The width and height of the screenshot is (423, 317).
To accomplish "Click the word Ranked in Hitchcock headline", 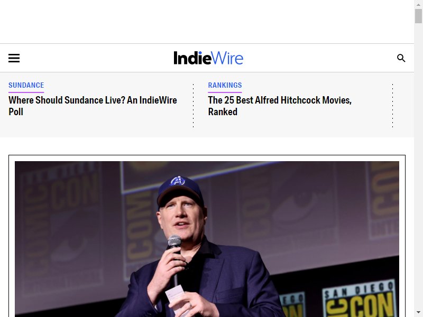I will pyautogui.click(x=223, y=111).
